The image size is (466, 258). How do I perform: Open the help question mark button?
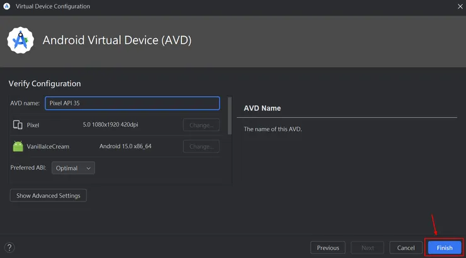pyautogui.click(x=9, y=247)
